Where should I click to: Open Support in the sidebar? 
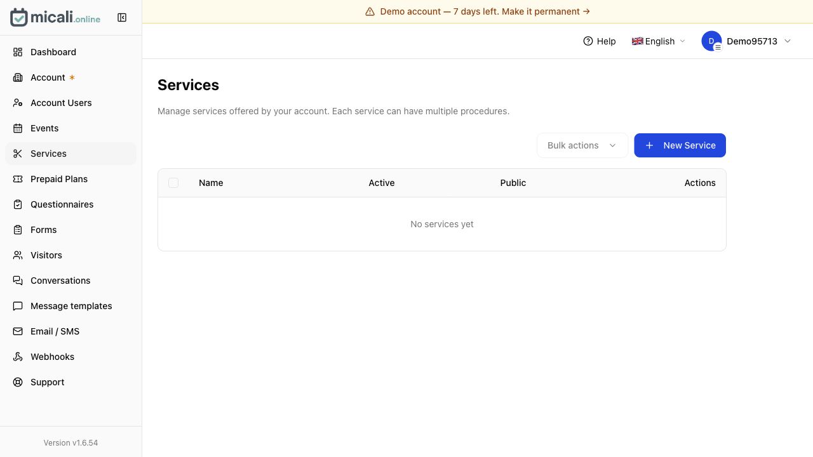pyautogui.click(x=71, y=382)
